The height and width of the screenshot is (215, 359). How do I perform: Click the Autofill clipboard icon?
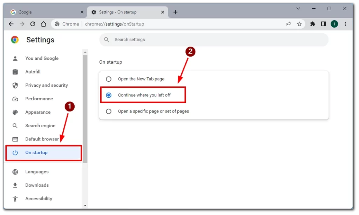click(15, 72)
